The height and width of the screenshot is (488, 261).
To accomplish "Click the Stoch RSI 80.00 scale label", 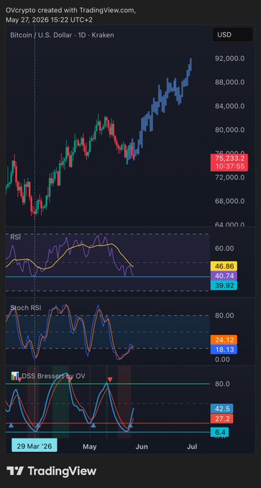I will click(224, 315).
